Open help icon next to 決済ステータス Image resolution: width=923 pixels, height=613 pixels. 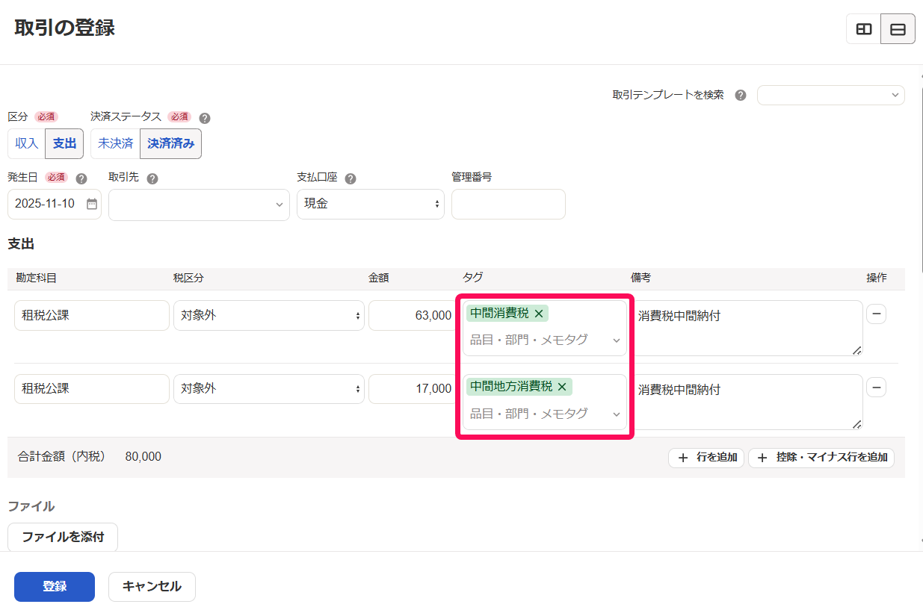pyautogui.click(x=205, y=117)
